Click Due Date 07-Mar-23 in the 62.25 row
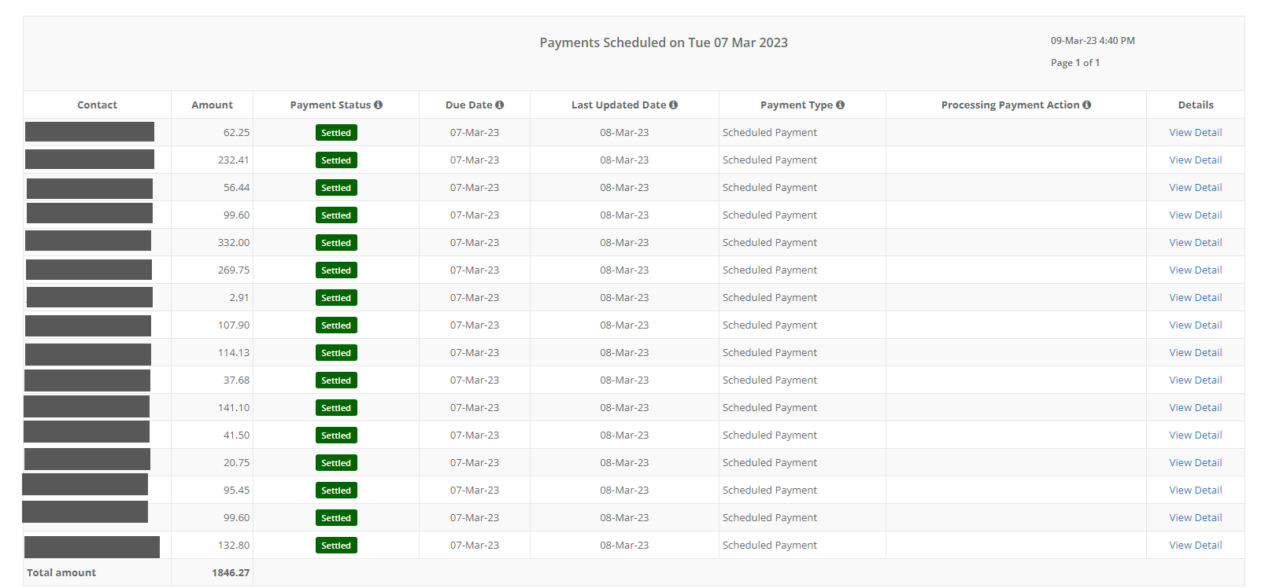 tap(475, 132)
